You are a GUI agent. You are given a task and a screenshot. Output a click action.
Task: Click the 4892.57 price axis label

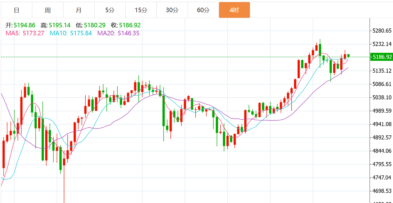click(382, 137)
